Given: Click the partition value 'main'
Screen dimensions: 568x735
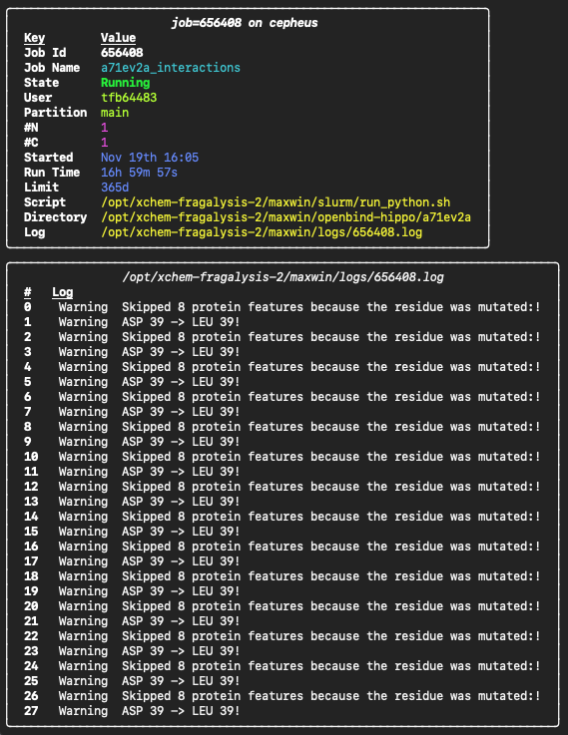Looking at the screenshot, I should (x=115, y=113).
